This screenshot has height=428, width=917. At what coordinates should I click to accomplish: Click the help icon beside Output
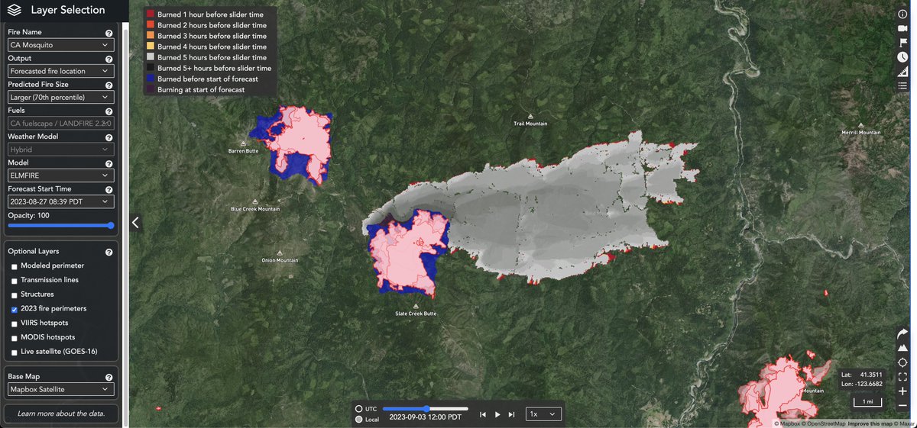pyautogui.click(x=109, y=60)
